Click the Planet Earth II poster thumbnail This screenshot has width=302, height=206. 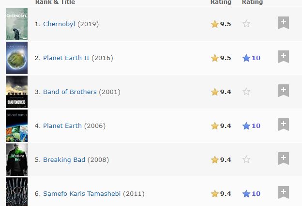tap(16, 58)
